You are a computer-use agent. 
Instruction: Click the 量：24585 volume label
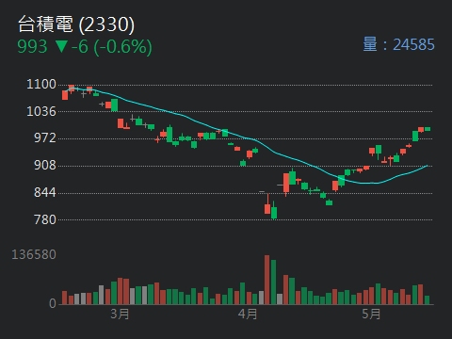click(398, 44)
